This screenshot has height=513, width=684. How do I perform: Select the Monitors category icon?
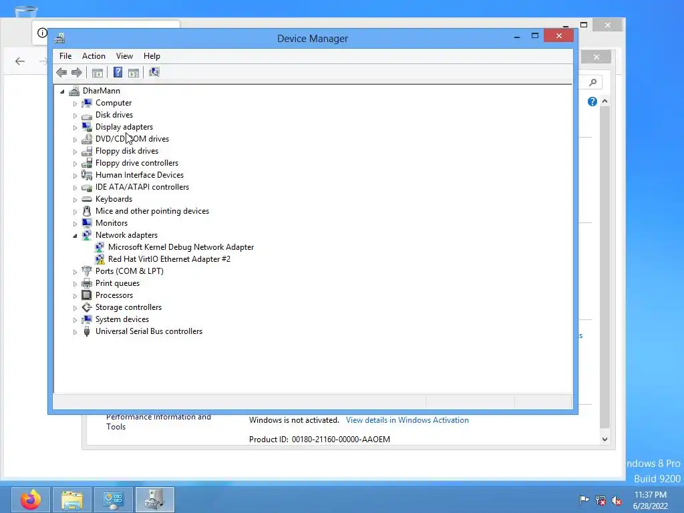[x=87, y=223]
